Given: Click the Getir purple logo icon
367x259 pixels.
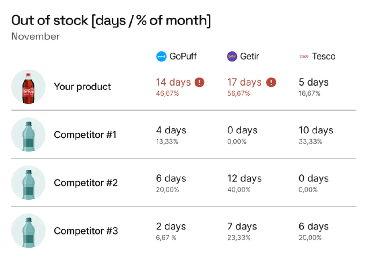Looking at the screenshot, I should (x=232, y=57).
